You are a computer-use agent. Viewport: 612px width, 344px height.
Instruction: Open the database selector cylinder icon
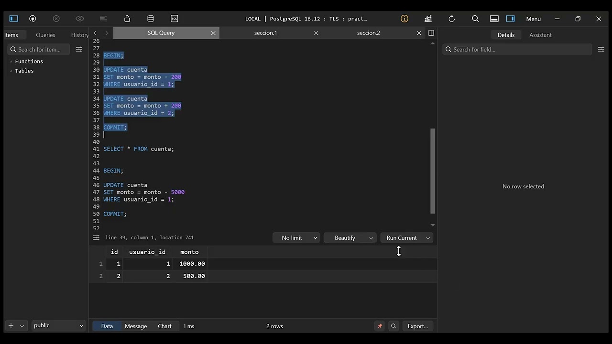(151, 19)
